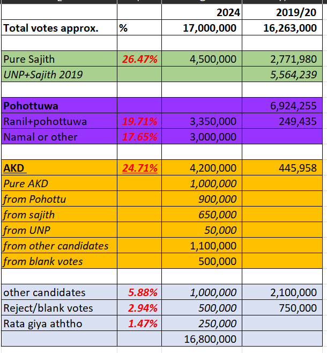Click the Ranil+pohottuwa 3,350,000 cell
This screenshot has height=353, width=327.
[x=202, y=121]
